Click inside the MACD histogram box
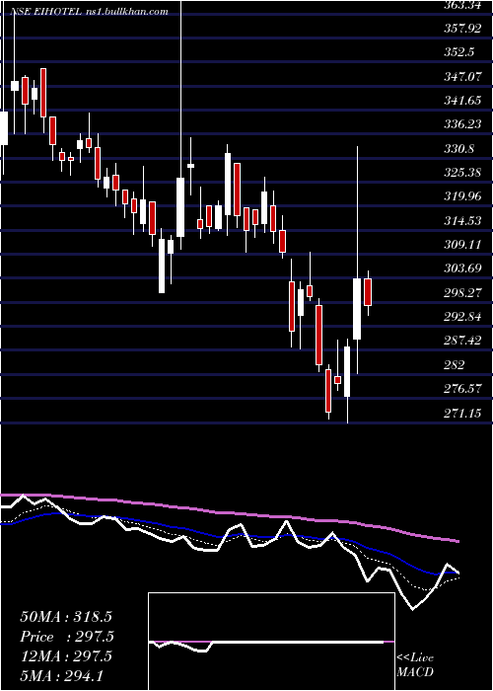 coord(271,642)
